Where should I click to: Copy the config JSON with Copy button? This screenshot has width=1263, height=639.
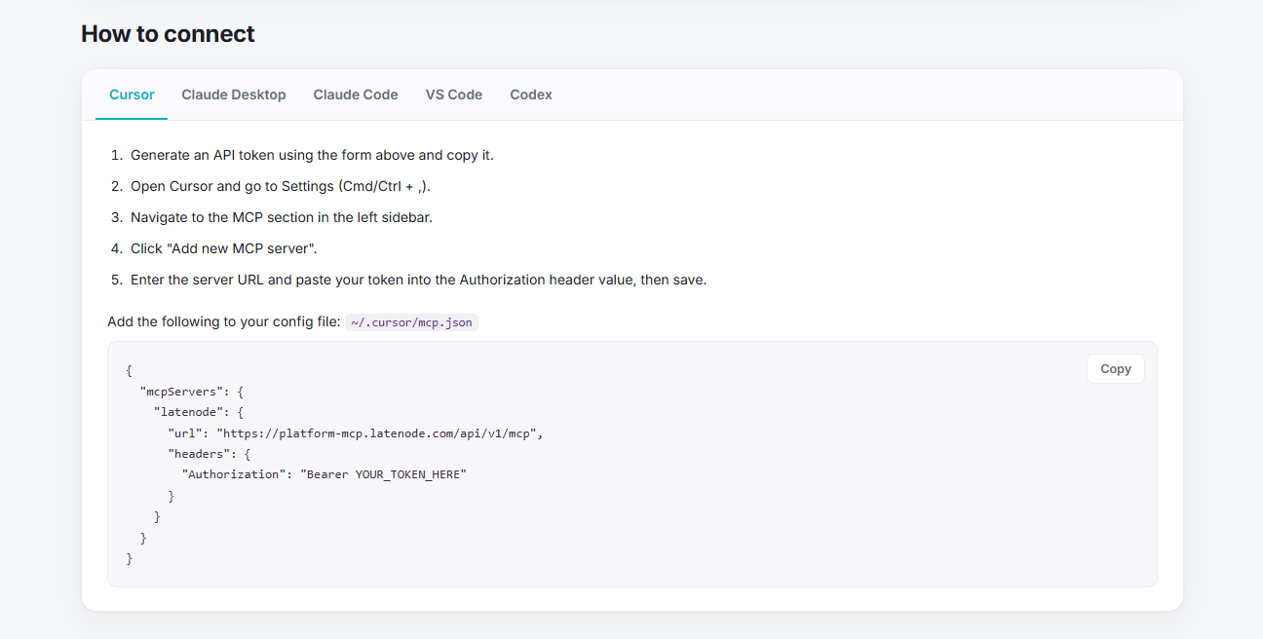coord(1116,369)
